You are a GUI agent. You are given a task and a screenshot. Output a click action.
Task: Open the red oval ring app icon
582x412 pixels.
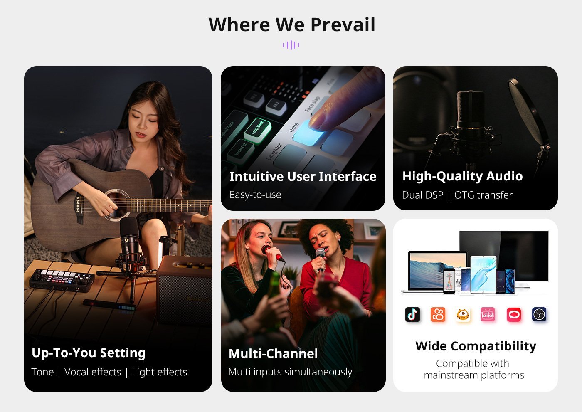(x=514, y=314)
